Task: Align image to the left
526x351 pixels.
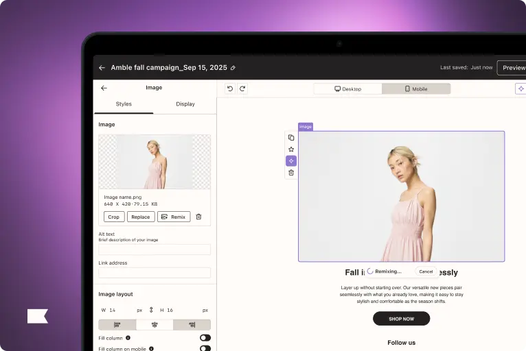Action: tap(117, 324)
